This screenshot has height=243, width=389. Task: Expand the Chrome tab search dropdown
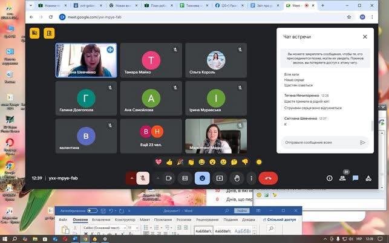31,5
